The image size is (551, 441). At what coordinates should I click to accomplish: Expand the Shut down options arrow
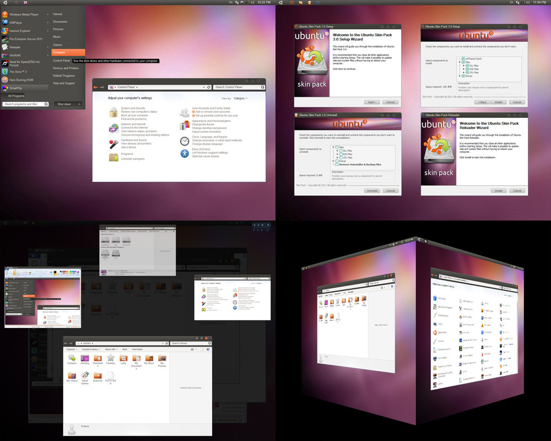click(x=79, y=104)
